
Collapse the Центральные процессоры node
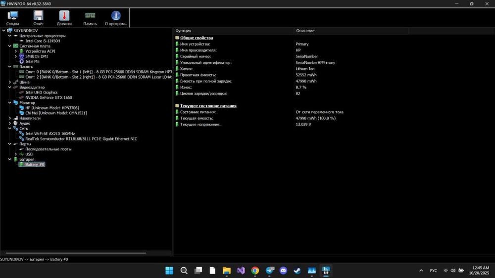click(x=10, y=36)
